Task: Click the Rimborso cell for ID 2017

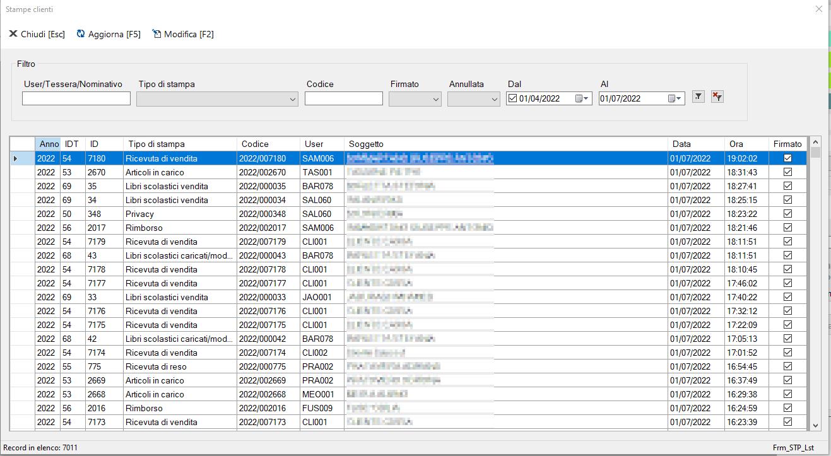Action: (180, 228)
